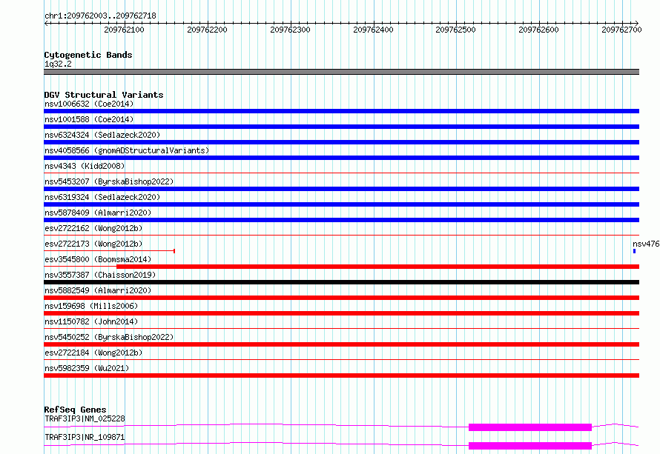Click ruler position 209762400
Image resolution: width=660 pixels, height=454 pixels.
click(373, 30)
